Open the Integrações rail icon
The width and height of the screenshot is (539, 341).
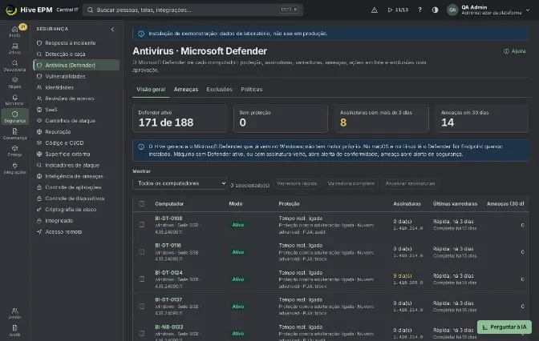click(14, 168)
